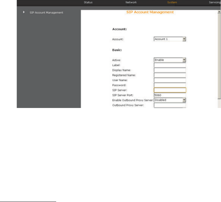
Task: Click SIP Account Management in sidebar
Action: tap(46, 13)
